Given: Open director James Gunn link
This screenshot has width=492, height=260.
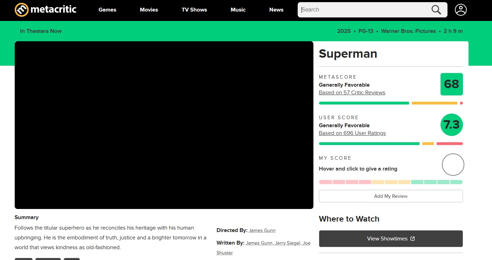Looking at the screenshot, I should [262, 231].
